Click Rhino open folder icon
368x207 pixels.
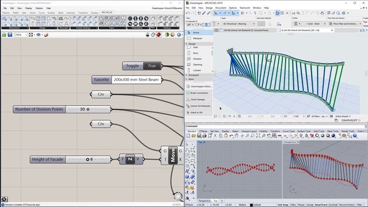click(x=194, y=136)
